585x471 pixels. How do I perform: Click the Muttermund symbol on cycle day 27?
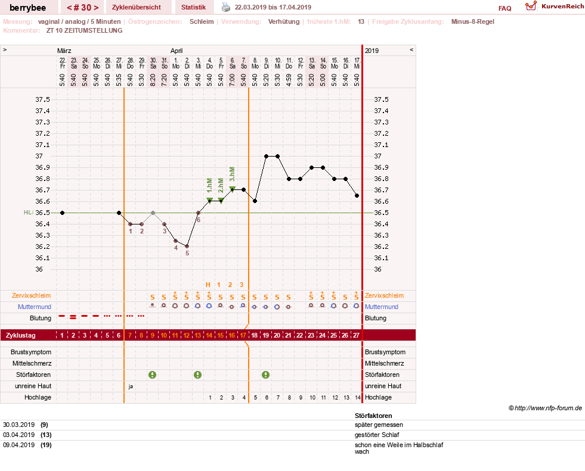(356, 306)
